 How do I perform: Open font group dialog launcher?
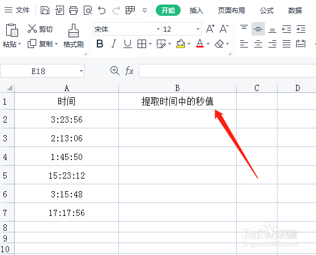click(229, 54)
